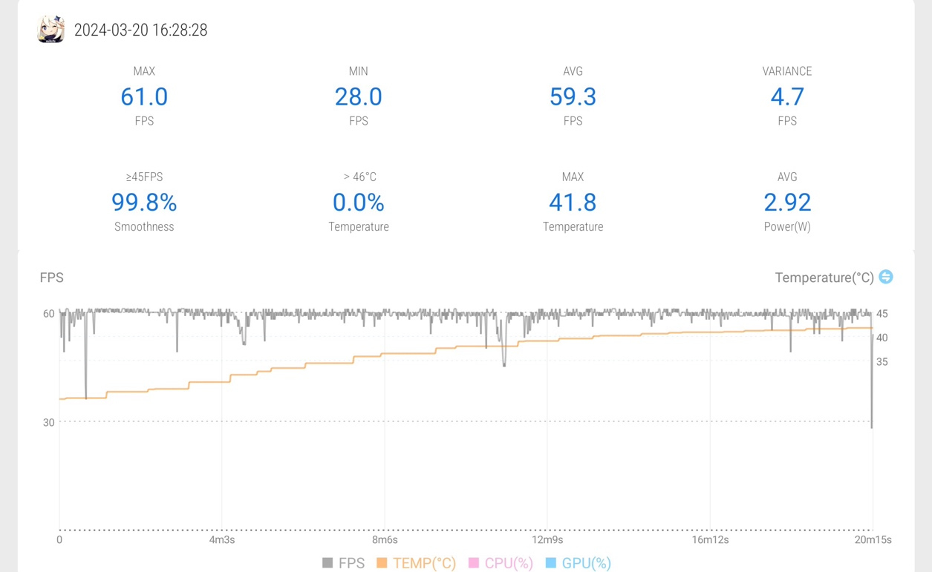Select the 12m9s time axis marker
Screen dimensions: 932x572
pyautogui.click(x=547, y=540)
